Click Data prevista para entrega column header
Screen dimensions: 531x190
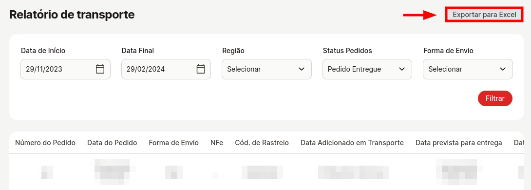[459, 143]
